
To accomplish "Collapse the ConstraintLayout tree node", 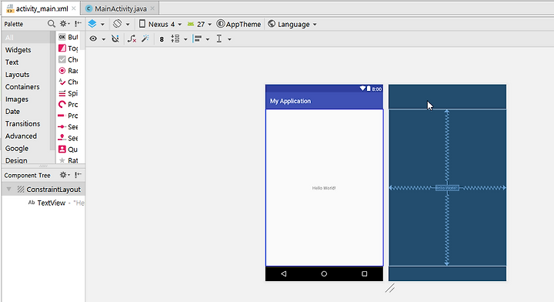I will (8, 190).
